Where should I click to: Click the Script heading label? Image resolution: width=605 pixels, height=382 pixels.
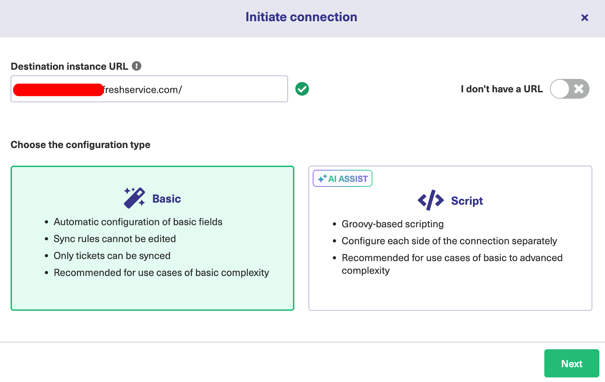(x=467, y=200)
